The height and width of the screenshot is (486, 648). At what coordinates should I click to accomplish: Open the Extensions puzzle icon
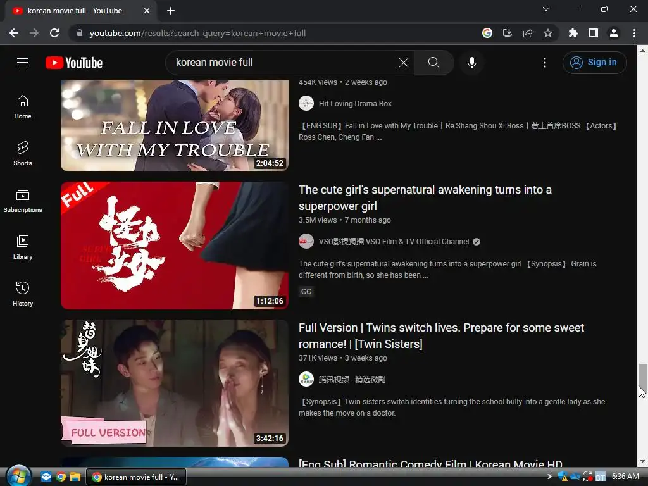[x=573, y=33]
